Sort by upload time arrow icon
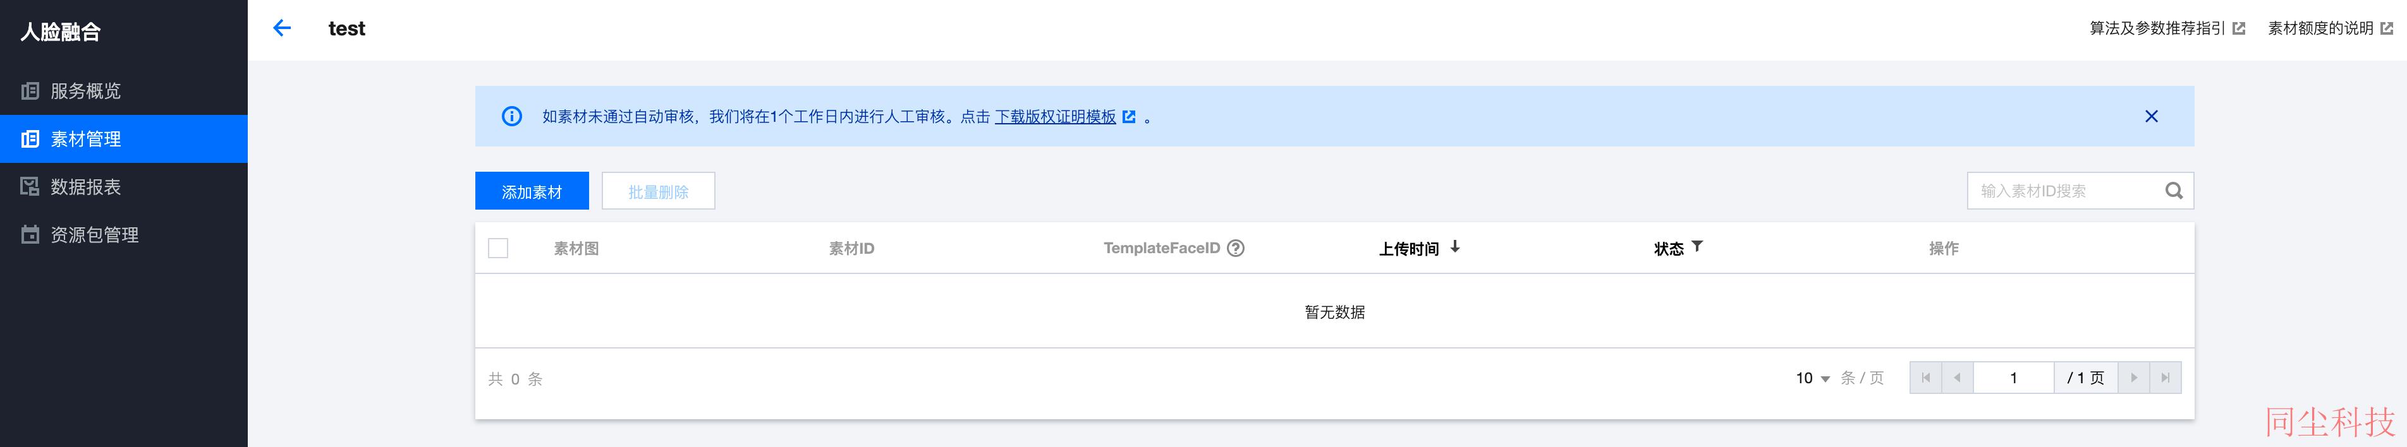The width and height of the screenshot is (2407, 447). [x=1455, y=247]
